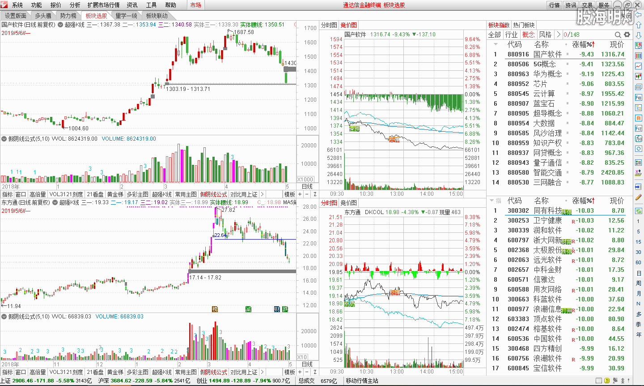This screenshot has width=644, height=386.
Task: Switch to 多头鹰 layout tab
Action: [43, 16]
